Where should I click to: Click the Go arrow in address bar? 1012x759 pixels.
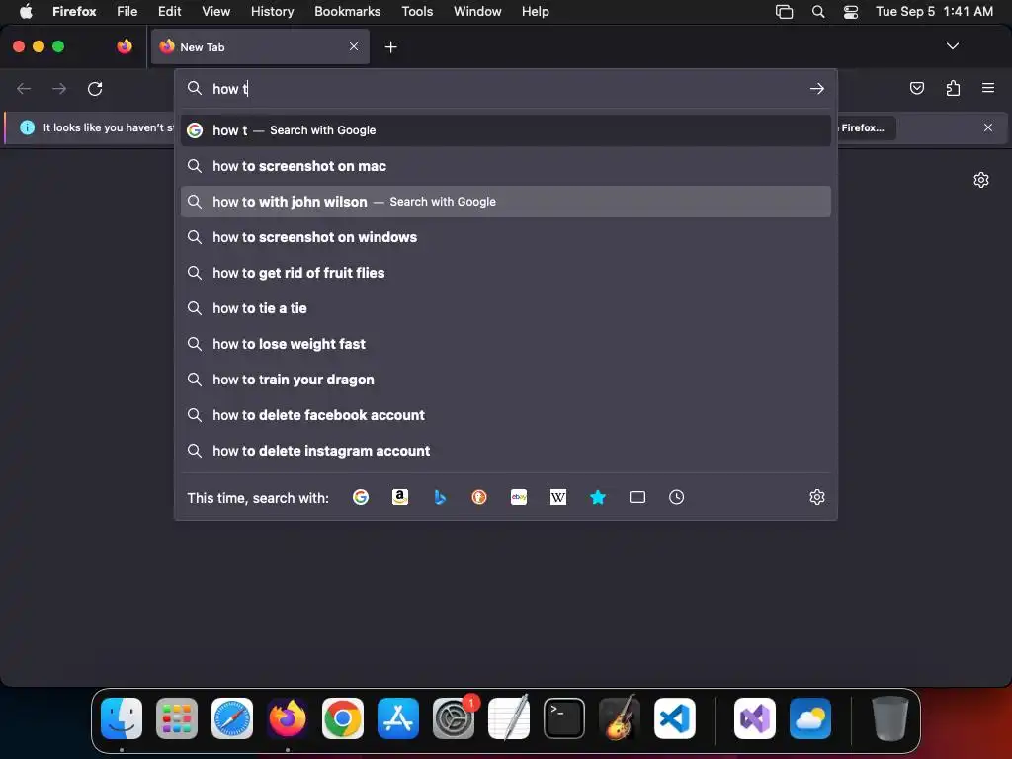coord(817,88)
